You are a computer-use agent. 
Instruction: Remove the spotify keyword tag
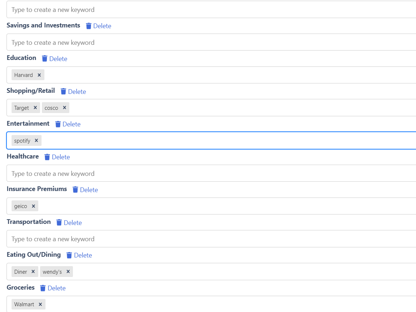[36, 140]
